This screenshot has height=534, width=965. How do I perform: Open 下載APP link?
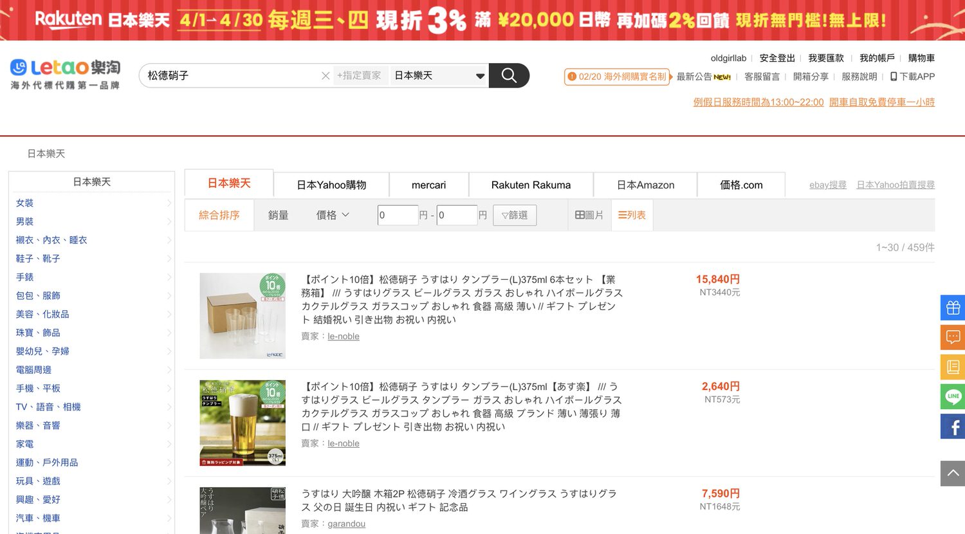click(x=912, y=76)
